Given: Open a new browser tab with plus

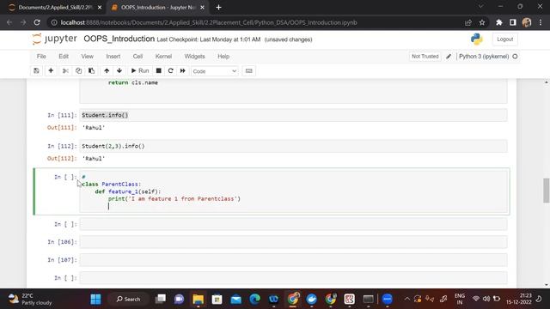Looking at the screenshot, I should (x=218, y=8).
